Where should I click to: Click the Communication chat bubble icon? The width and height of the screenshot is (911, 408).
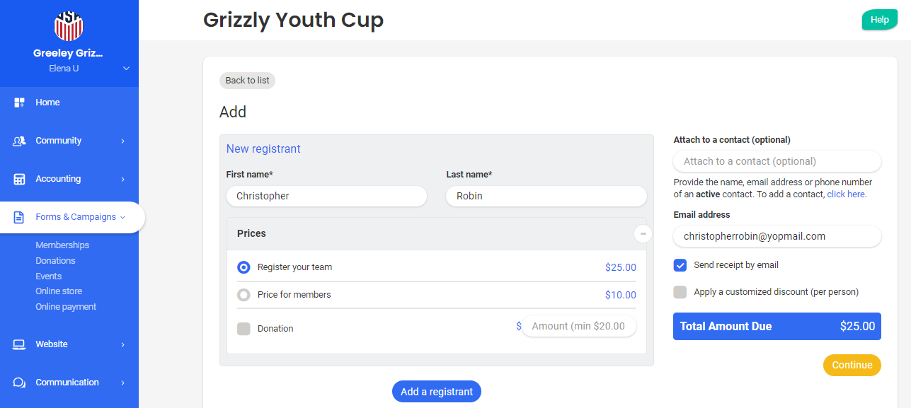tap(20, 383)
